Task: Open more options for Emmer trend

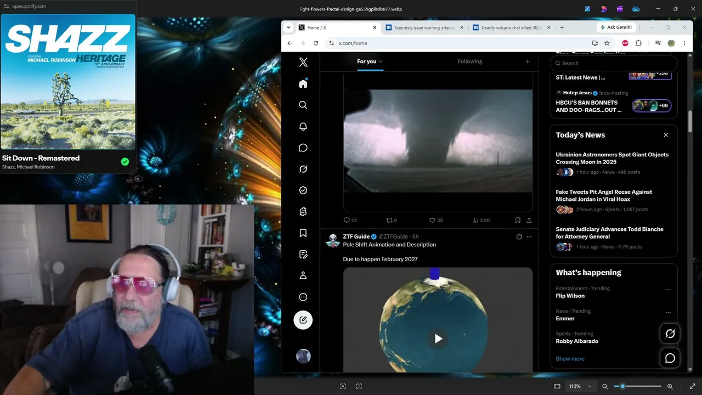Action: pyautogui.click(x=668, y=313)
